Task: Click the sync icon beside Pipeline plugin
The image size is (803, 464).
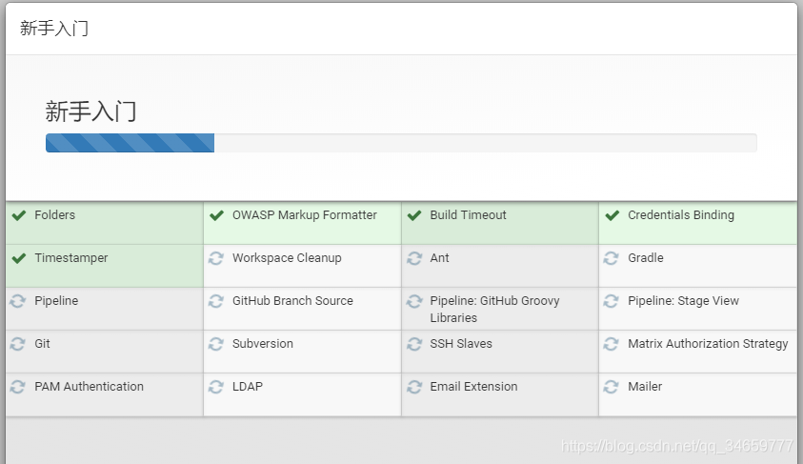Action: [x=18, y=301]
